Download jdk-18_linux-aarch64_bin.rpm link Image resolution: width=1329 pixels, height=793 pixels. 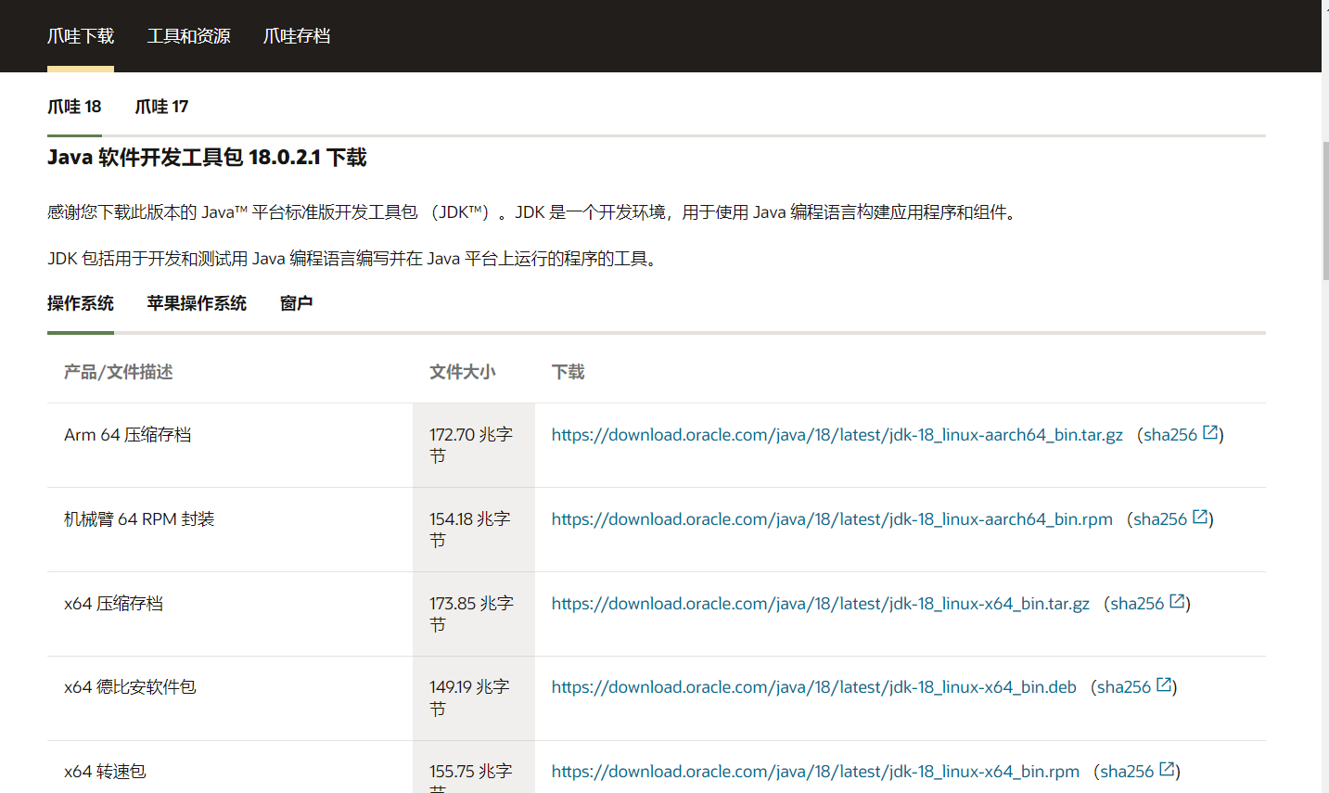tap(832, 519)
